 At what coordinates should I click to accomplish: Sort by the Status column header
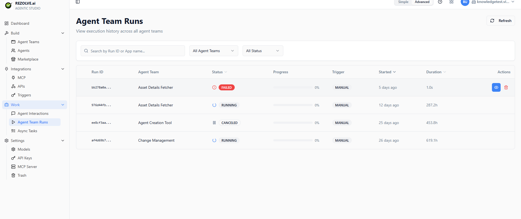[x=219, y=72]
